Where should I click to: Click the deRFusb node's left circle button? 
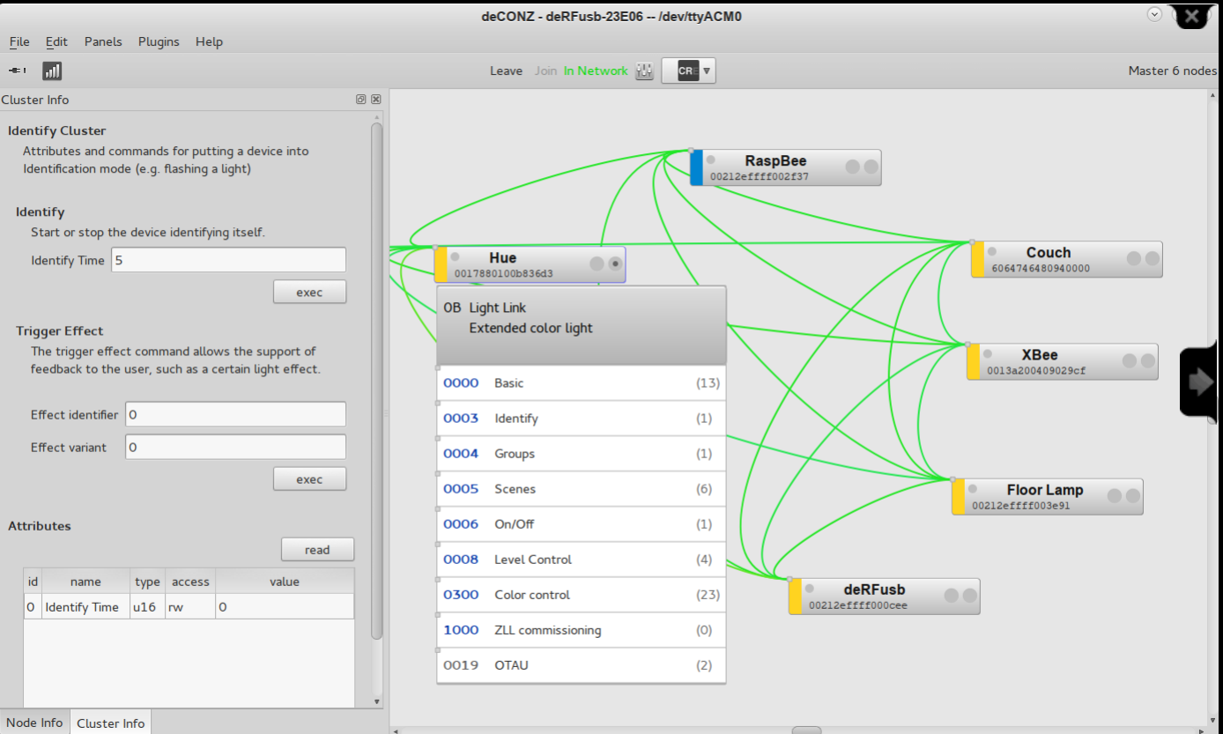[951, 596]
